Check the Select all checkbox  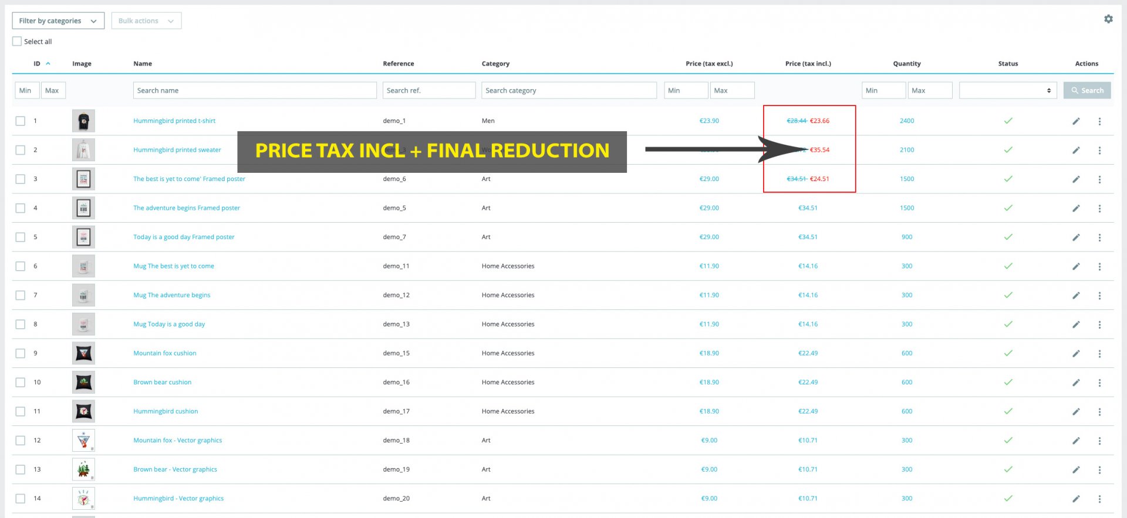point(17,42)
